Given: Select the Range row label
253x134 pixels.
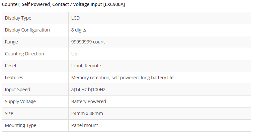Looking at the screenshot, I should (11, 42).
